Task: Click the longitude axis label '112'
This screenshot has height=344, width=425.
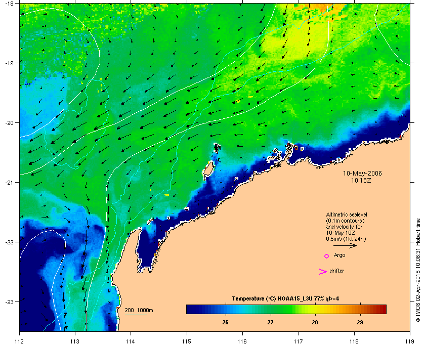Action: tap(20, 341)
